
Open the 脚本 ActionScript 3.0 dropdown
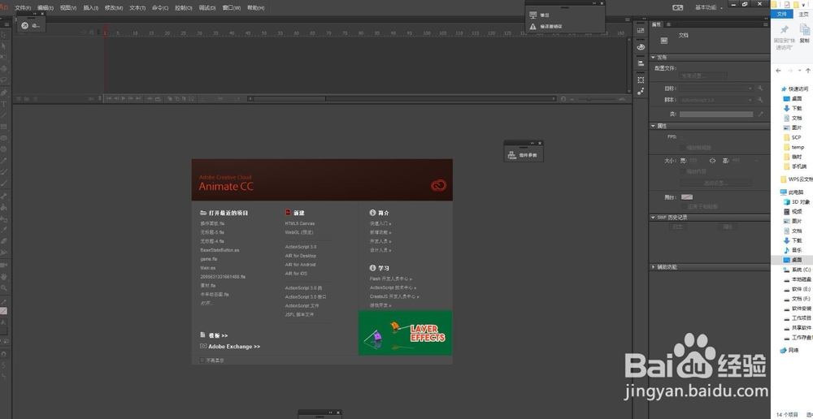click(x=716, y=100)
